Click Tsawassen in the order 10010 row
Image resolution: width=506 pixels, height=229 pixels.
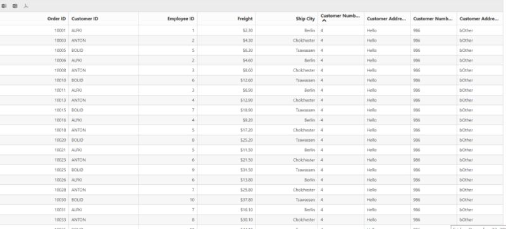coord(305,80)
